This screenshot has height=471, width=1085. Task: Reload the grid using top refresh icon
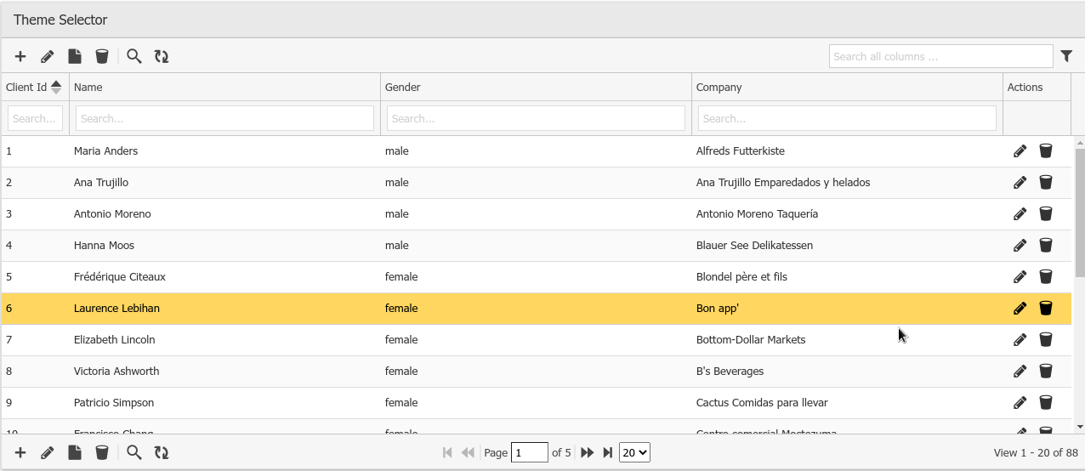click(162, 56)
